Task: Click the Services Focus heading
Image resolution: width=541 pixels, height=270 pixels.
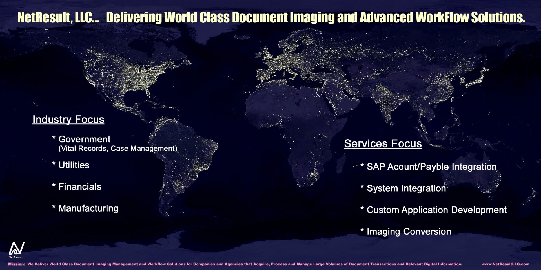Action: pos(383,144)
